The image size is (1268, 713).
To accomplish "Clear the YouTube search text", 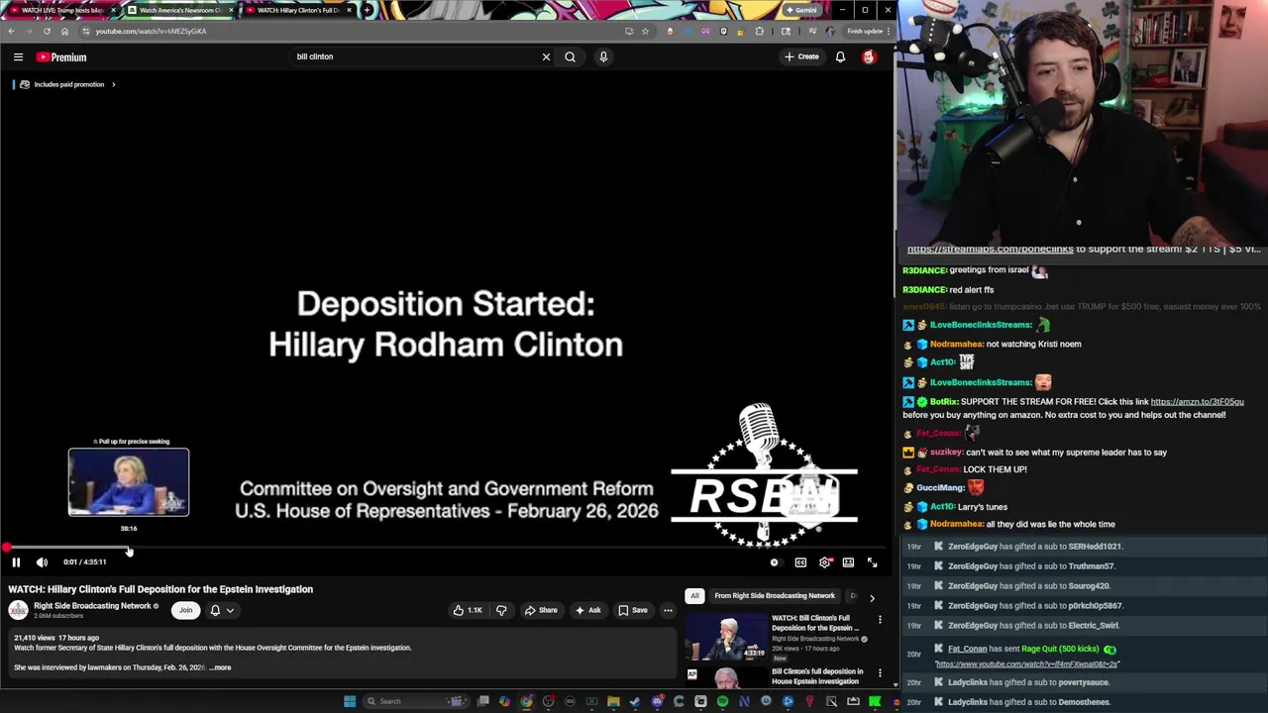I will [x=546, y=56].
